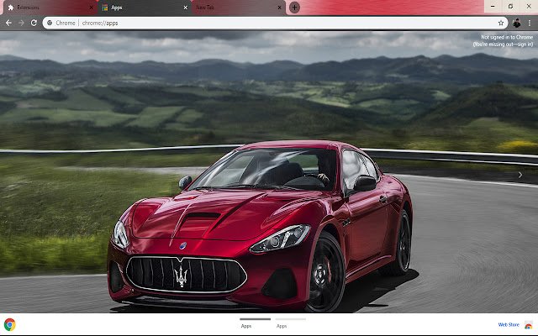The width and height of the screenshot is (538, 336).
Task: Focus the chrome://apps address bar
Action: tap(275, 23)
